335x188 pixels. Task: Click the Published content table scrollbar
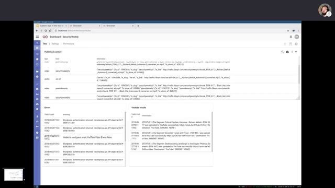pos(299,74)
